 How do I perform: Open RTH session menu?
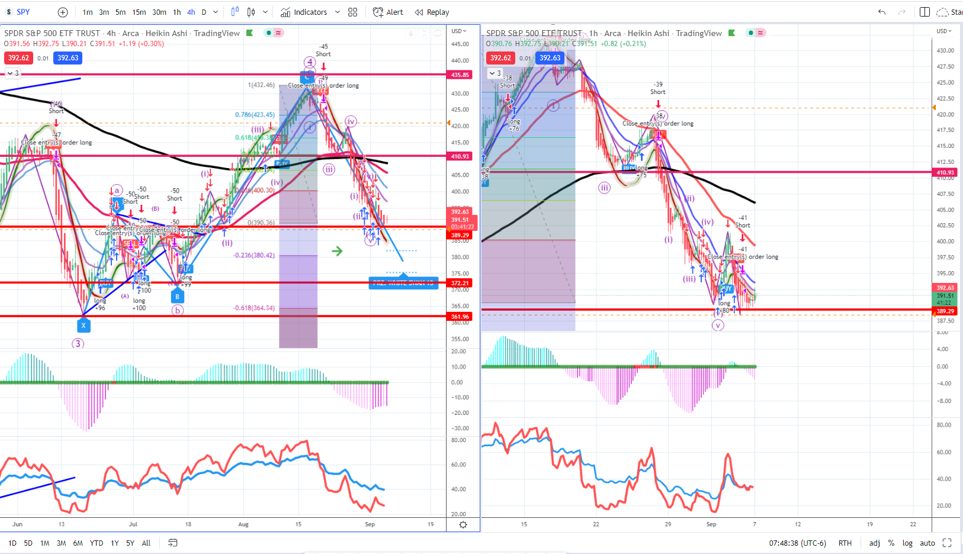click(x=845, y=543)
